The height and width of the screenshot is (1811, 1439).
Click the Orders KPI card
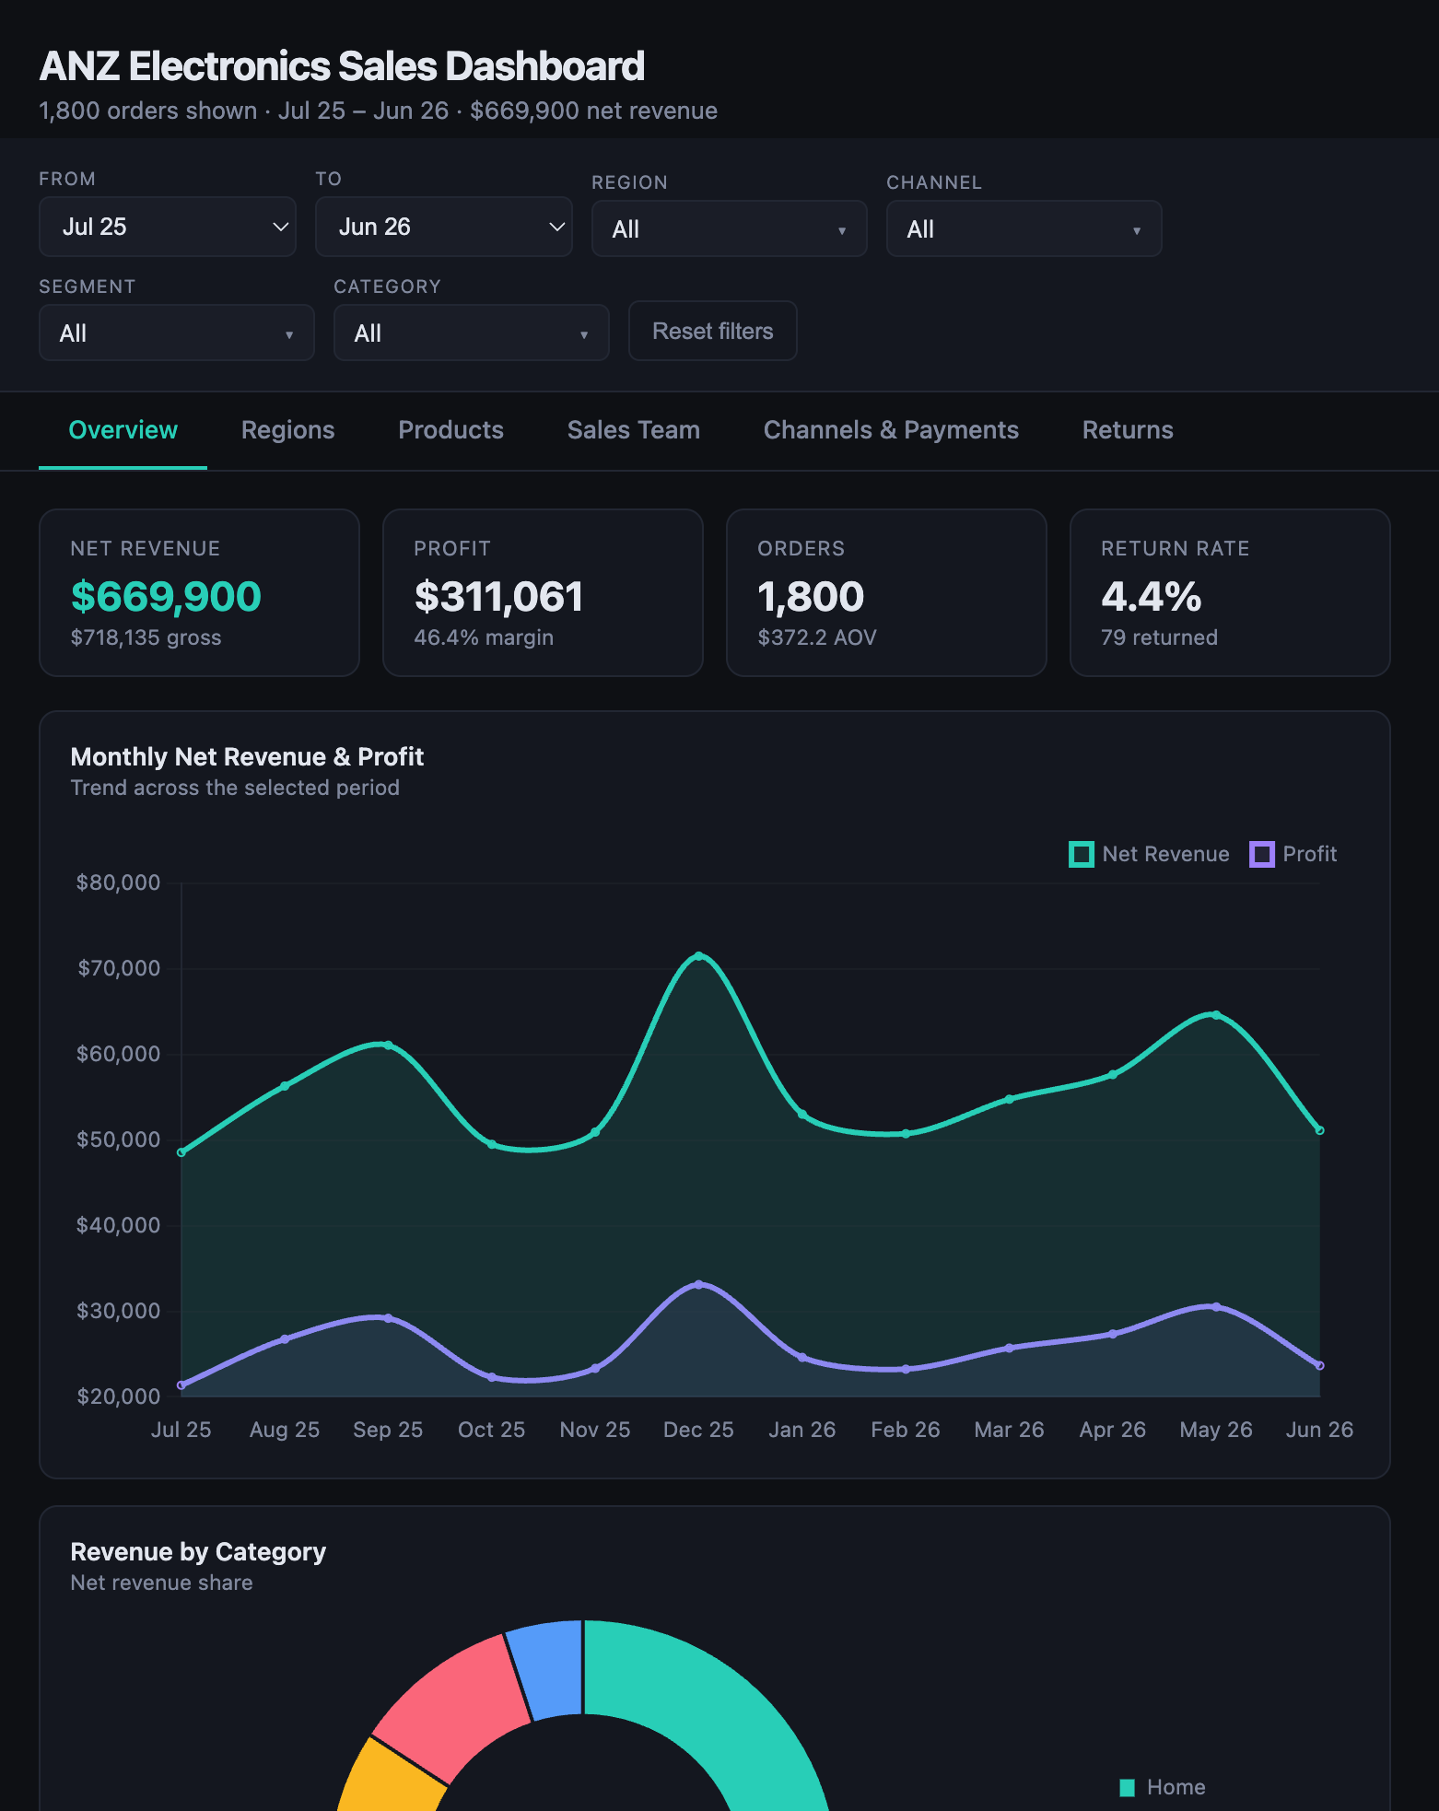click(886, 592)
